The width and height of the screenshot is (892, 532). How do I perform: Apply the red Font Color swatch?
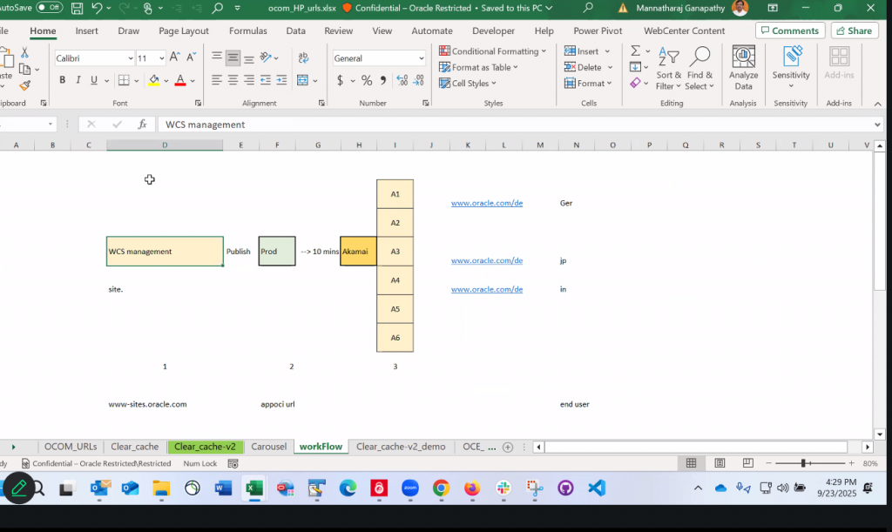[x=180, y=80]
